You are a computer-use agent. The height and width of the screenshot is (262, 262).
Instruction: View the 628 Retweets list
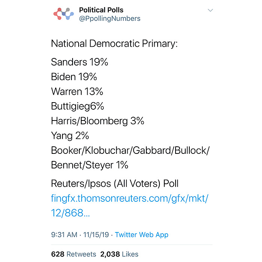73,254
